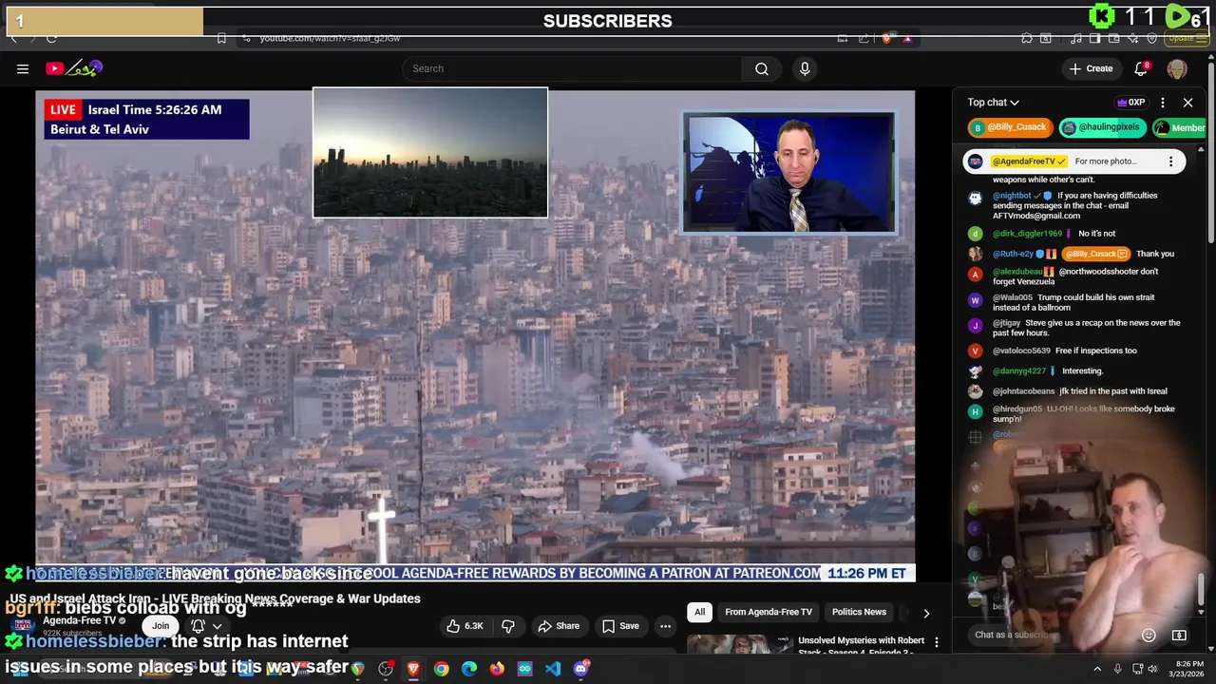Open the YouTube notifications bell
Viewport: 1216px width, 684px height.
tap(1141, 68)
